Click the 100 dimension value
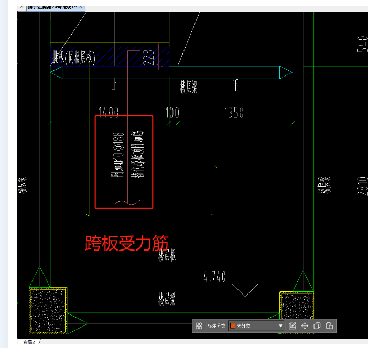 172,112
